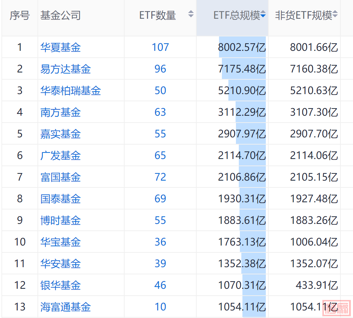Click ETF count 107 for 华夏基金
353x318 pixels.
tap(160, 47)
